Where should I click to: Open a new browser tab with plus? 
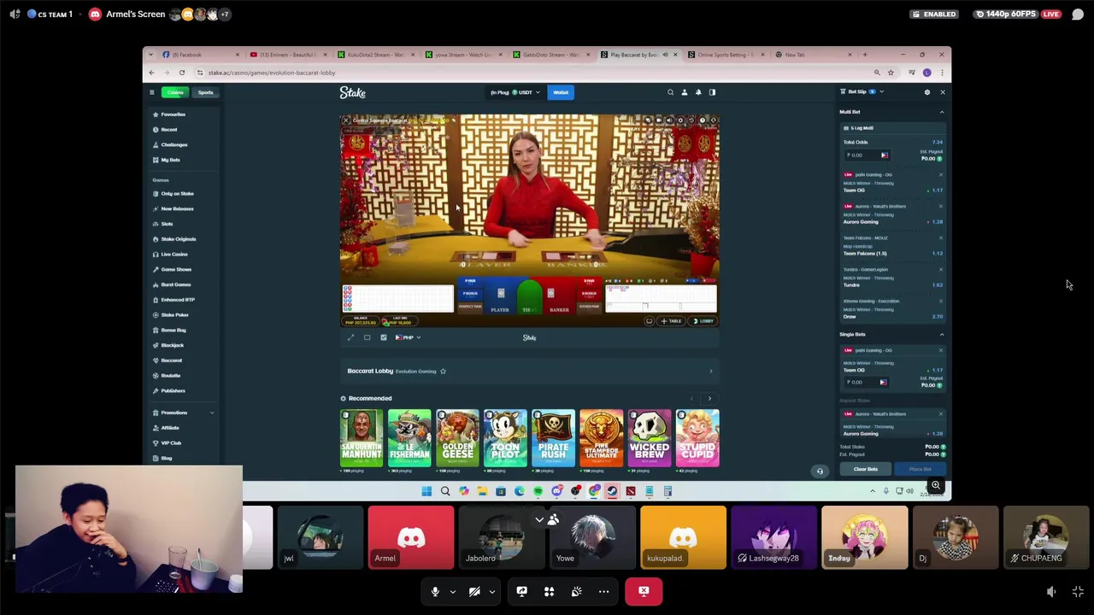(x=865, y=55)
